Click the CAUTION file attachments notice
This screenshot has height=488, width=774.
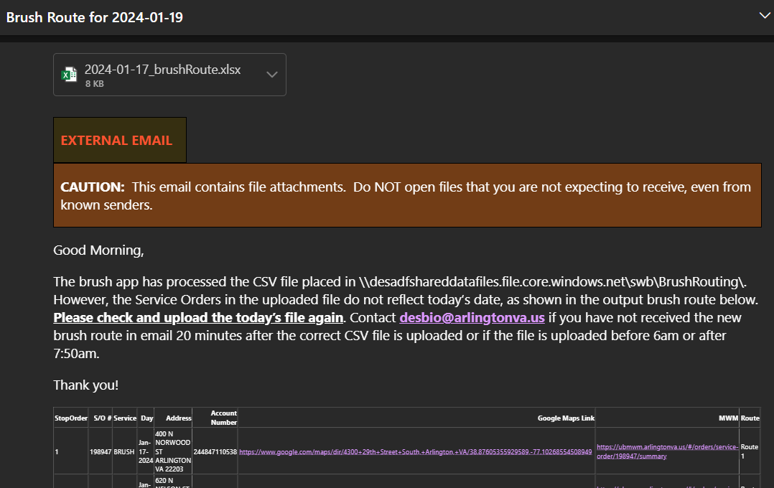[x=406, y=195]
